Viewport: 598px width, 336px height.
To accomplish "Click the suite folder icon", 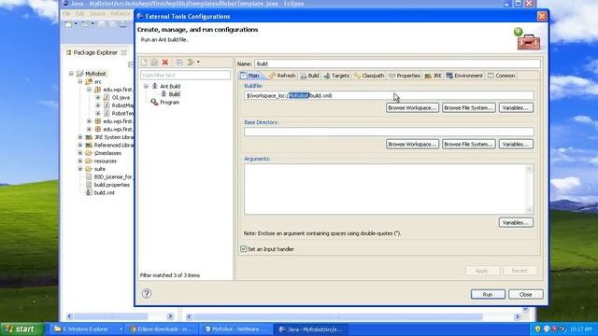I will 89,169.
